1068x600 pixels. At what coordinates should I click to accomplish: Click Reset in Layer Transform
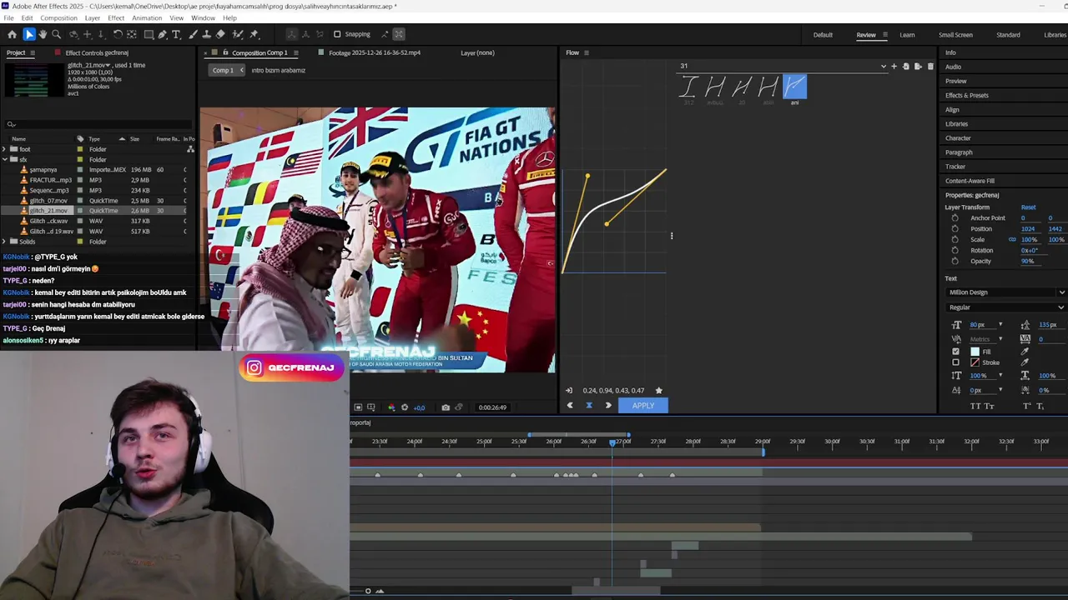tap(1028, 207)
